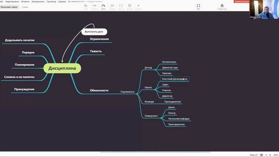
Task: Select the Детсад subtopic
Action: point(148,68)
